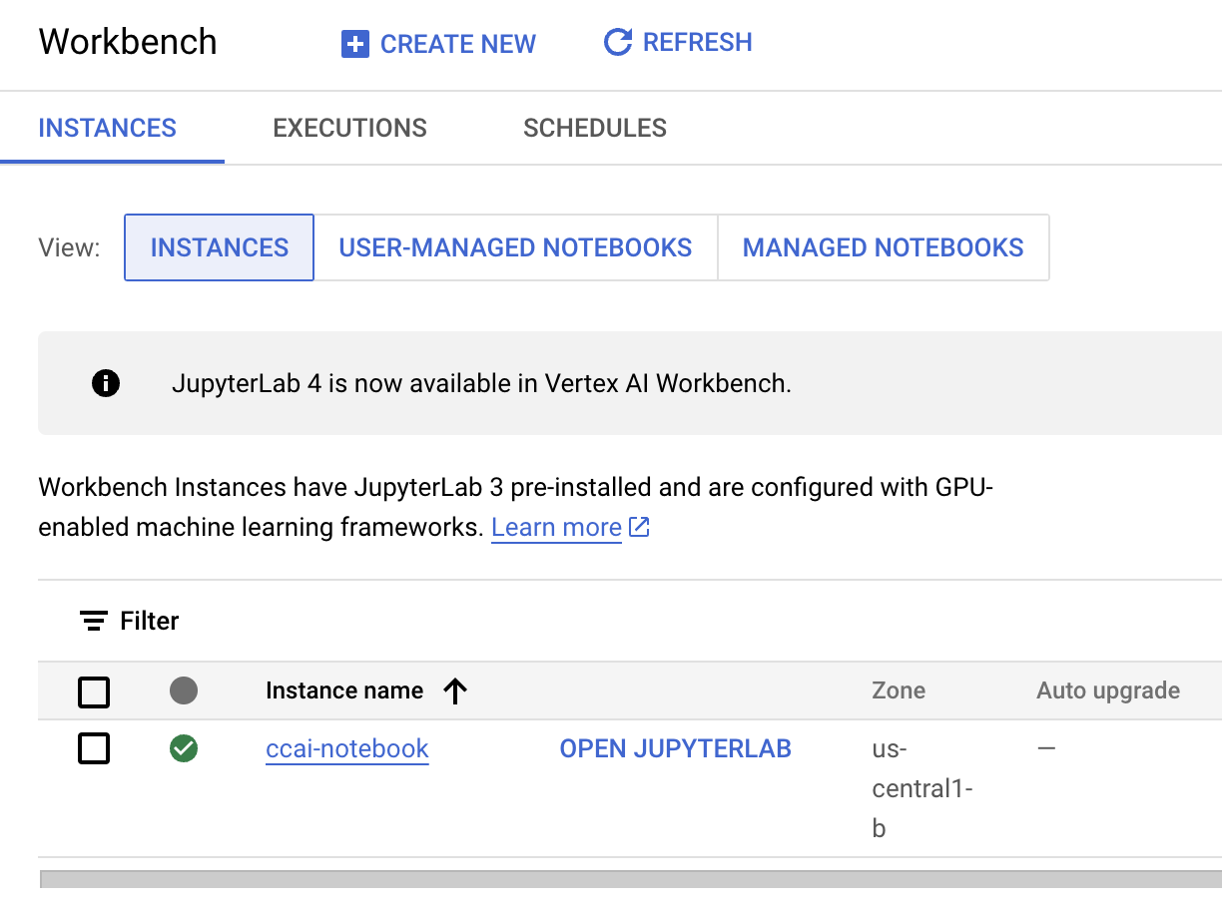Click the Create New plus icon
This screenshot has width=1222, height=914.
click(x=354, y=44)
